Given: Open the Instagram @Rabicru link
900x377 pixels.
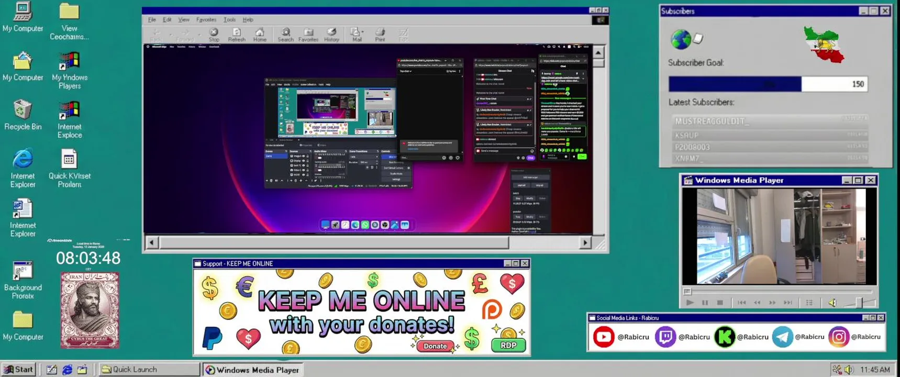Looking at the screenshot, I should click(x=854, y=337).
